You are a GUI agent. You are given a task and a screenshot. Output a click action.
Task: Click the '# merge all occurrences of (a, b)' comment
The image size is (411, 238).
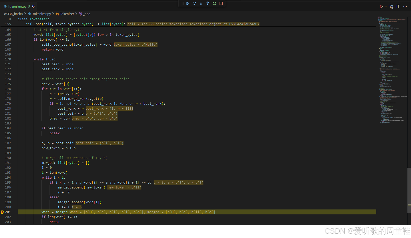tap(74, 158)
